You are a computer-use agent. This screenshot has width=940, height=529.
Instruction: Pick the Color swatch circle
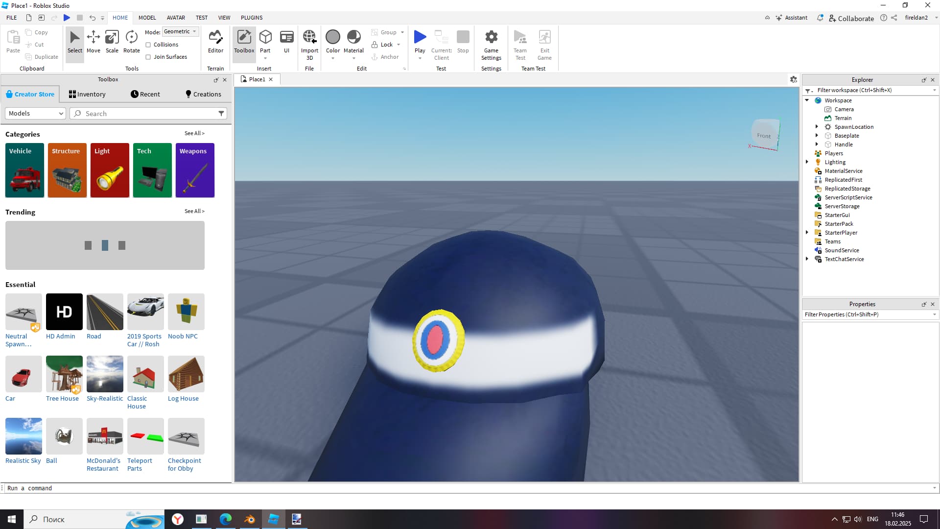[x=333, y=37]
